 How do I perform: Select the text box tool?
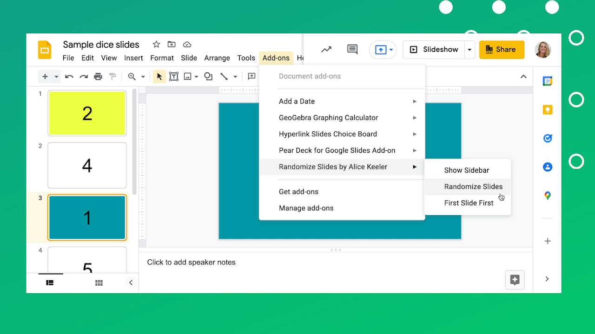(174, 77)
